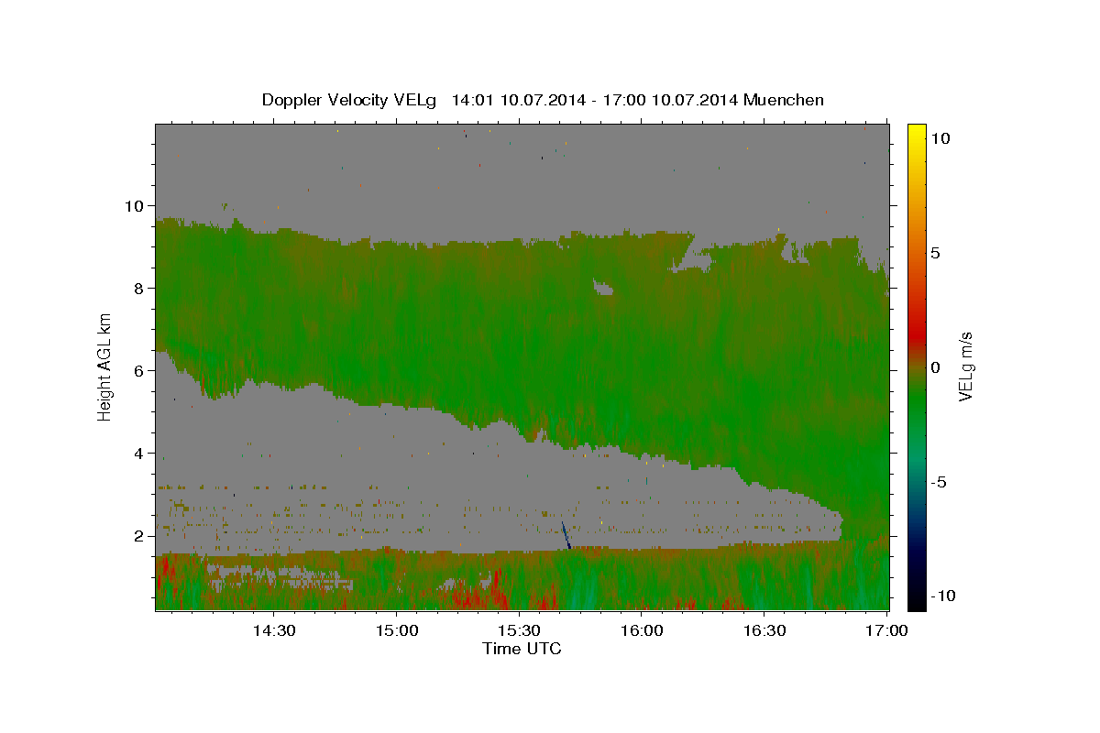This screenshot has height=733, width=1100.
Task: Click the height axis label 10
Action: click(x=135, y=206)
